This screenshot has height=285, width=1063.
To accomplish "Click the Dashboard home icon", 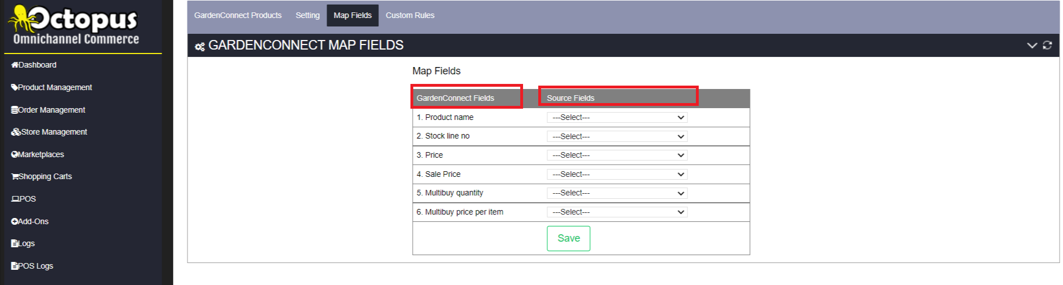I will (x=15, y=65).
